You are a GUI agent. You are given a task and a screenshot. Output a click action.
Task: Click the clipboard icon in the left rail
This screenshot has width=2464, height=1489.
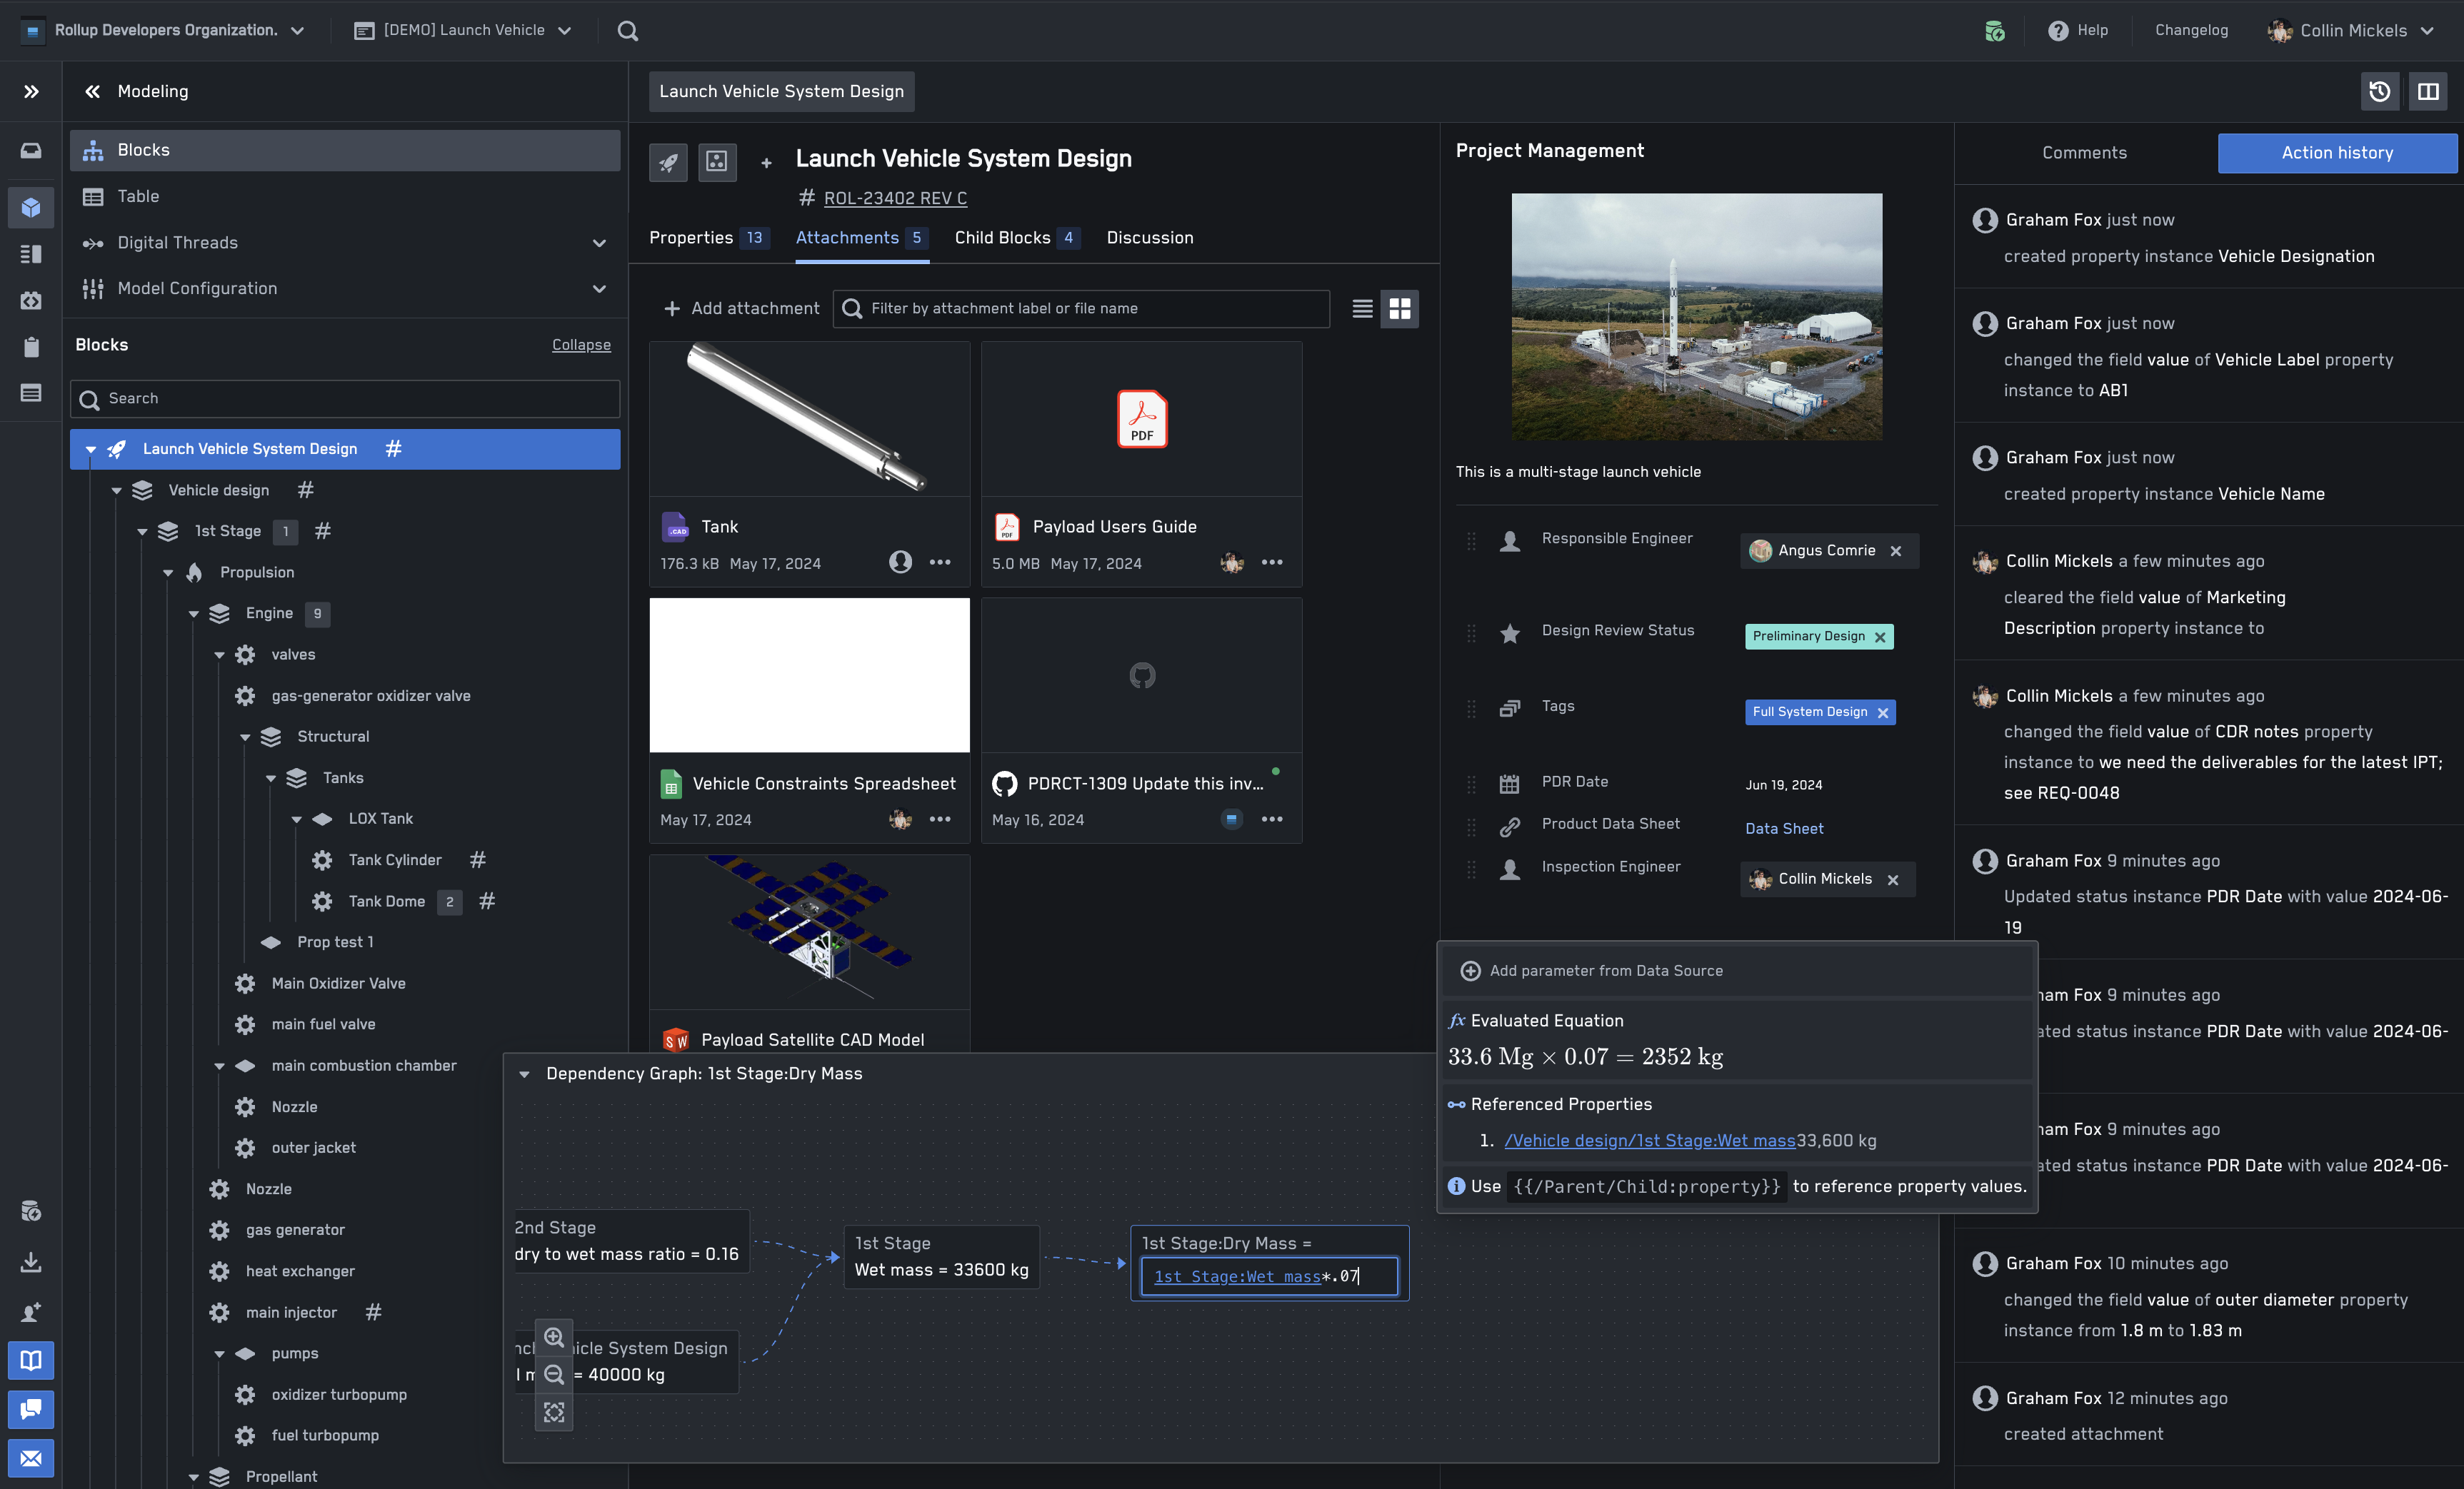point(31,347)
